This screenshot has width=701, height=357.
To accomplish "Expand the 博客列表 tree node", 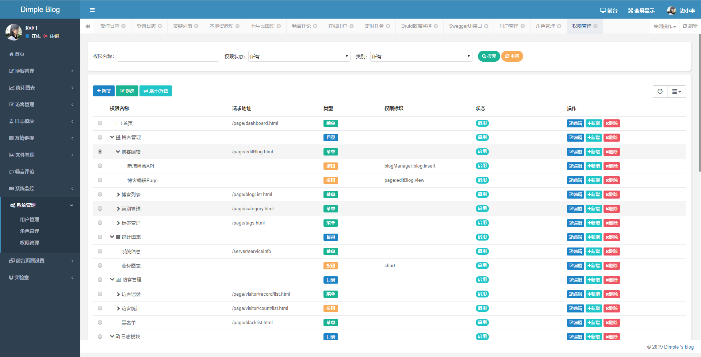I will click(x=118, y=195).
